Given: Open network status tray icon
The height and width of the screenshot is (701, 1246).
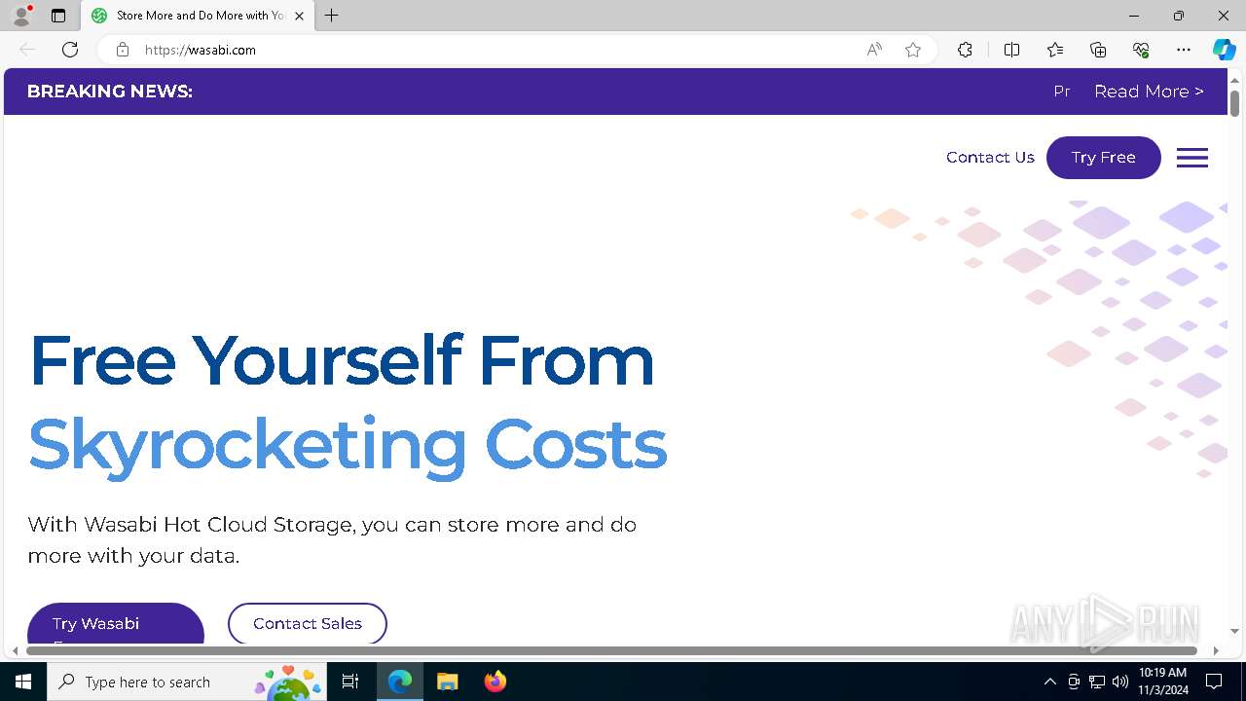Looking at the screenshot, I should point(1097,682).
